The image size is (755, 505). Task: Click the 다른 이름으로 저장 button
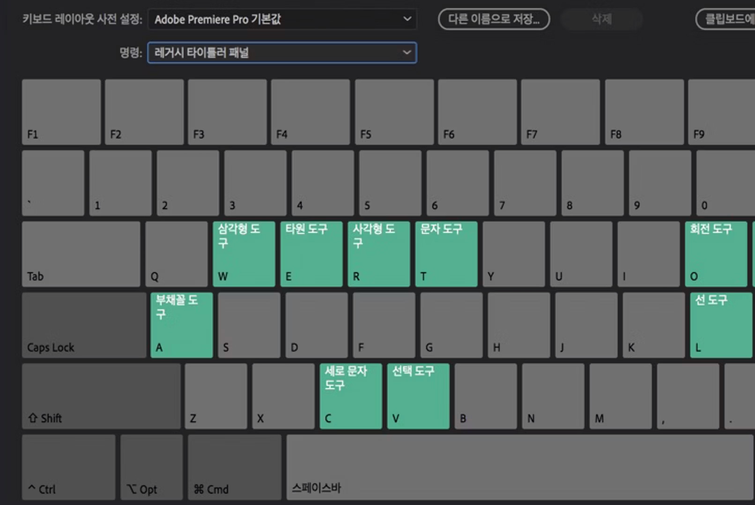(x=494, y=19)
